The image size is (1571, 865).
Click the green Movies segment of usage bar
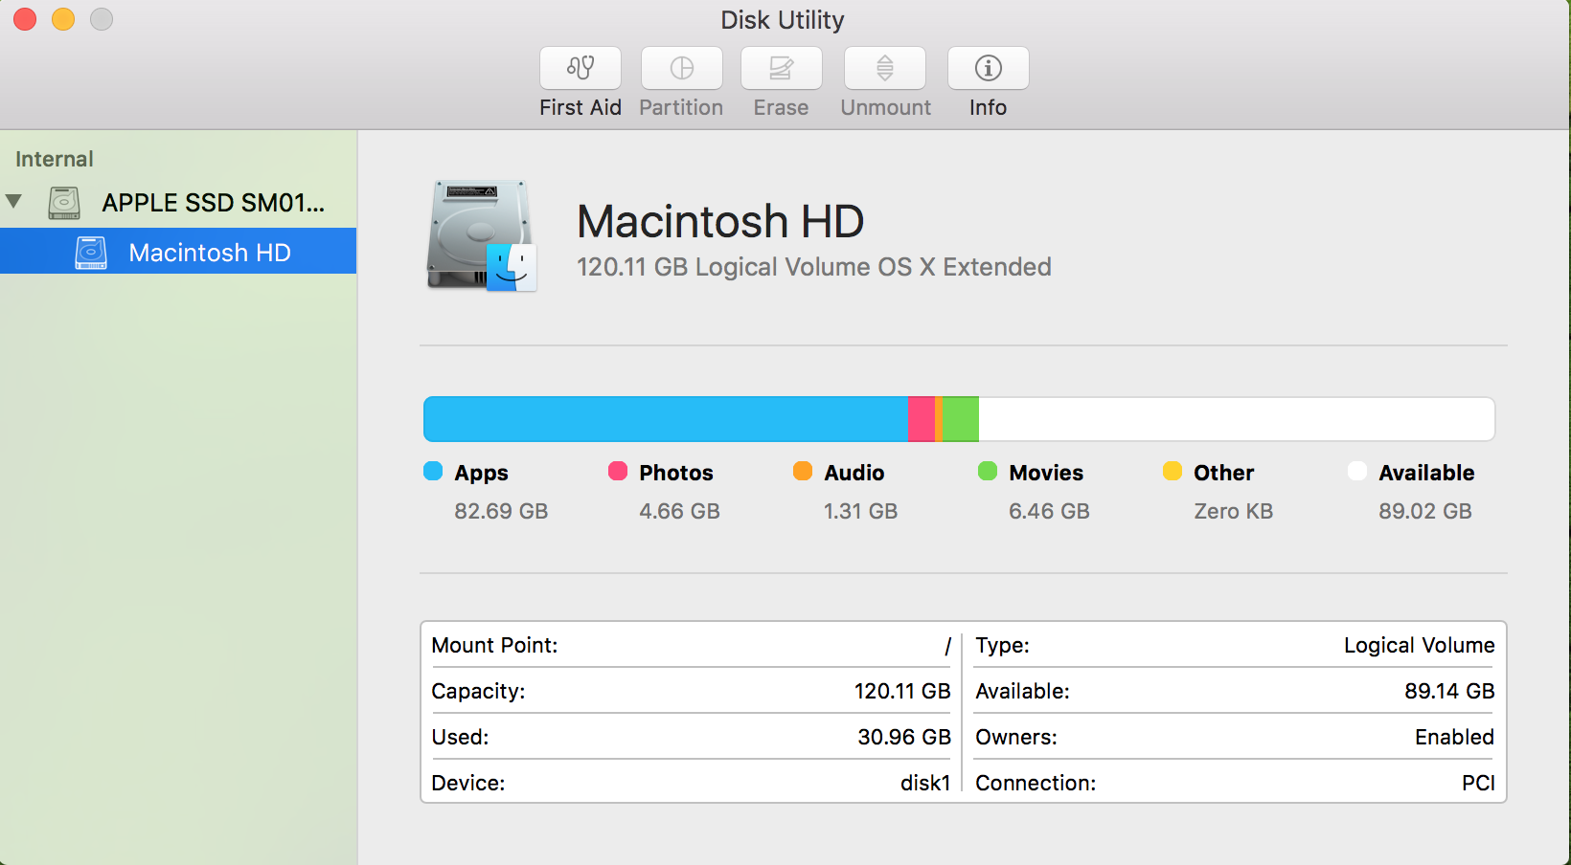click(961, 419)
